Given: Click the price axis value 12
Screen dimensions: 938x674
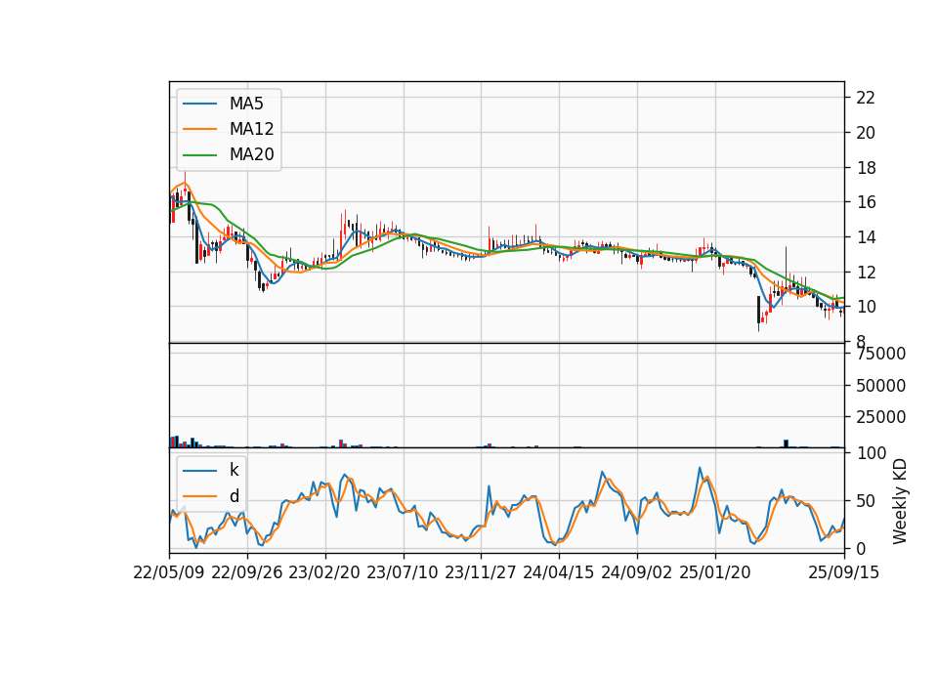Looking at the screenshot, I should tap(866, 273).
